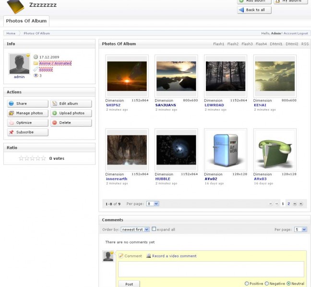The height and width of the screenshot is (287, 311).
Task: Click the Record a video comment icon
Action: point(149,256)
